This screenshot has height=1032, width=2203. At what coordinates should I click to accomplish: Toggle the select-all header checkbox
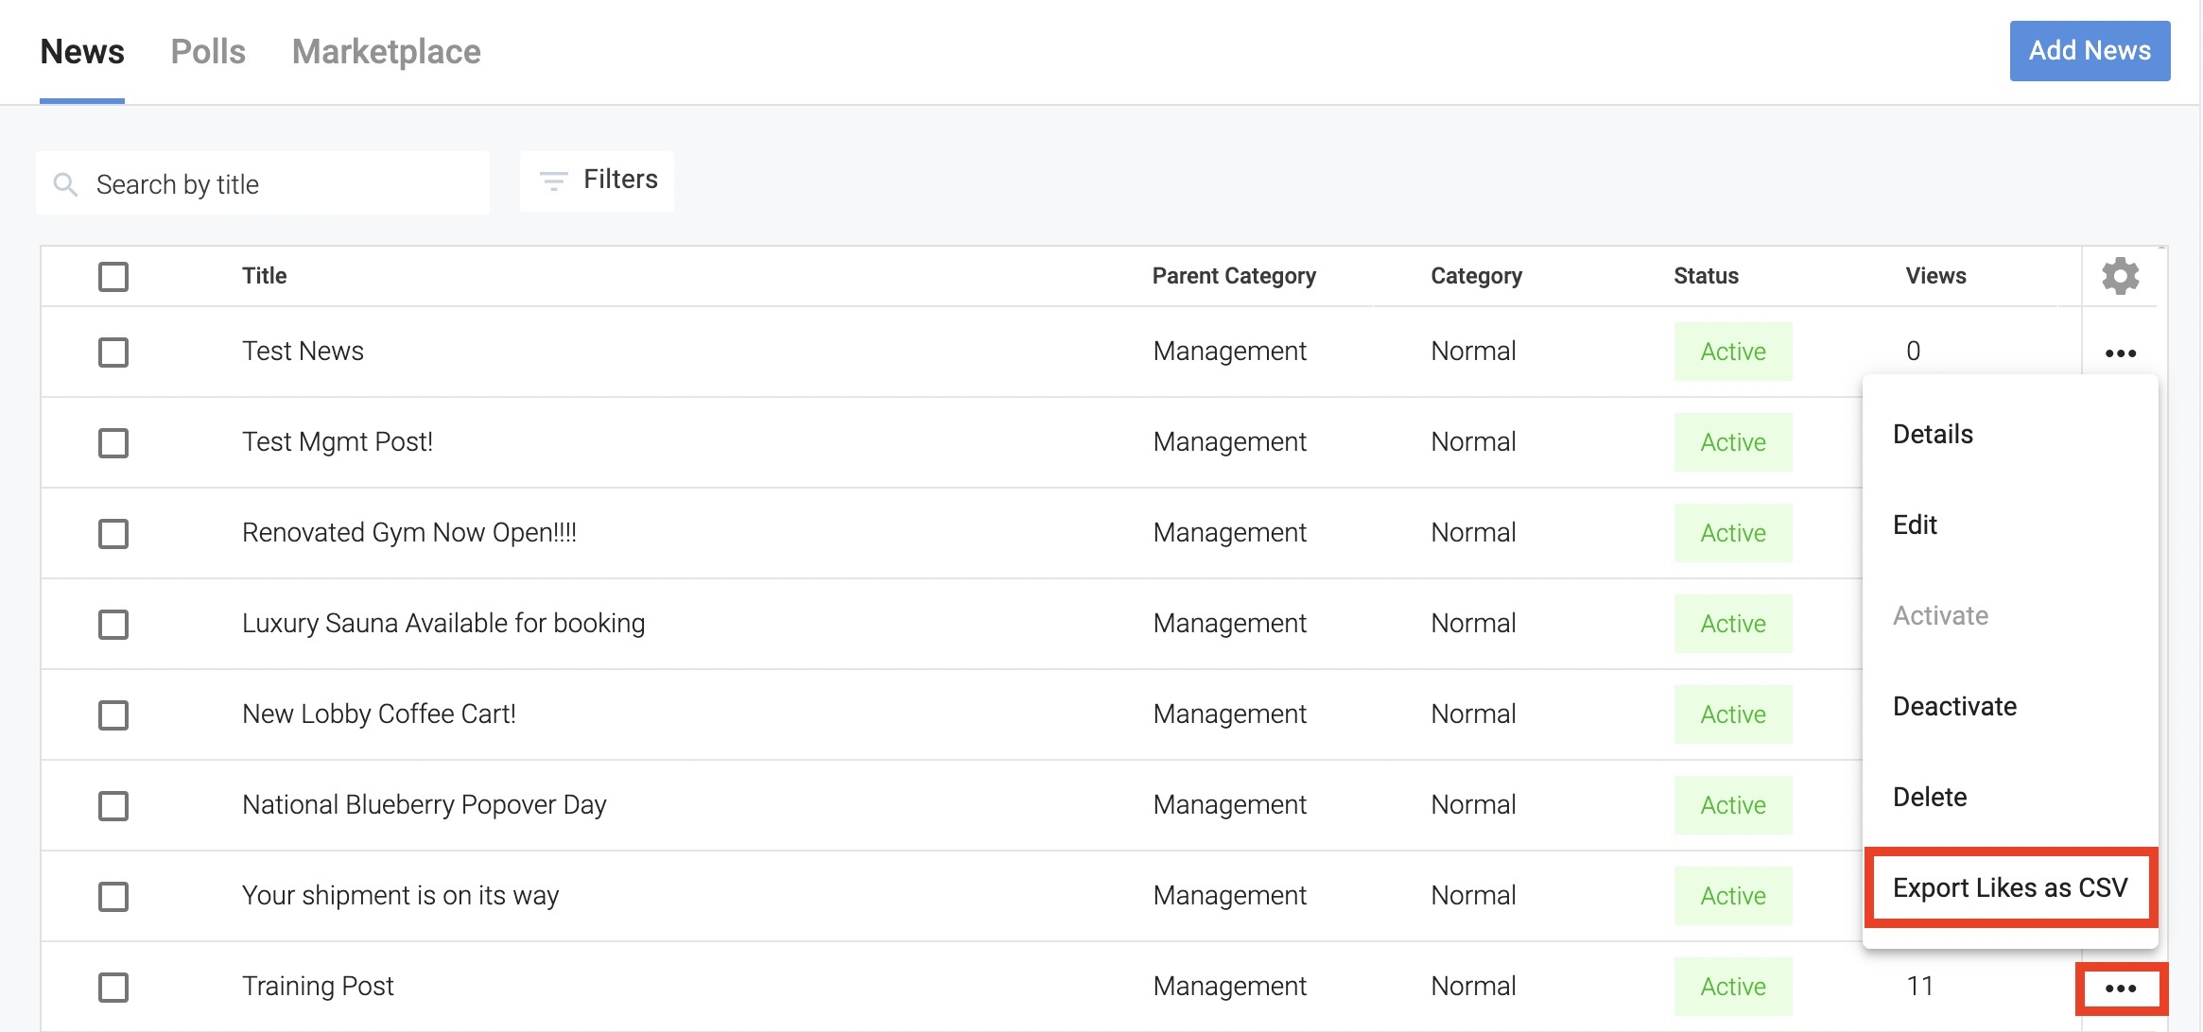113,277
